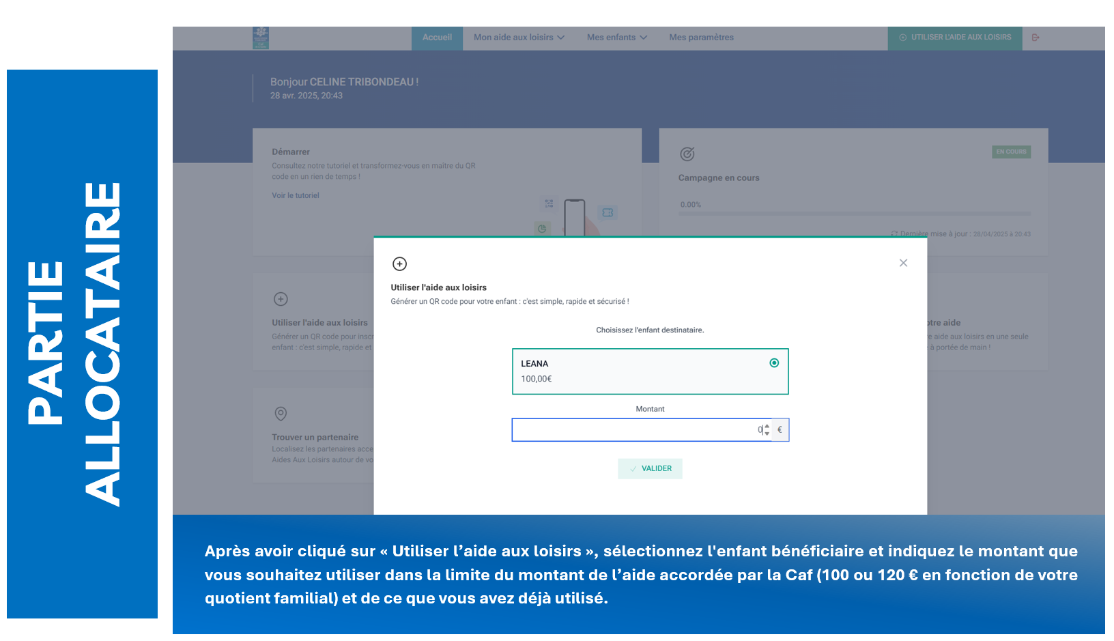Expand the Mes enfants dropdown
The width and height of the screenshot is (1114, 641).
click(x=616, y=38)
